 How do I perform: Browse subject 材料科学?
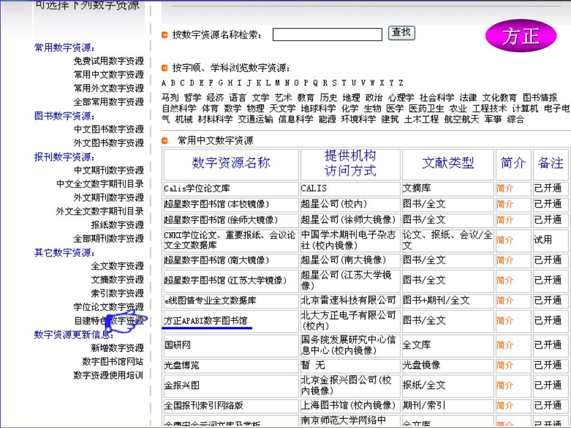[215, 119]
